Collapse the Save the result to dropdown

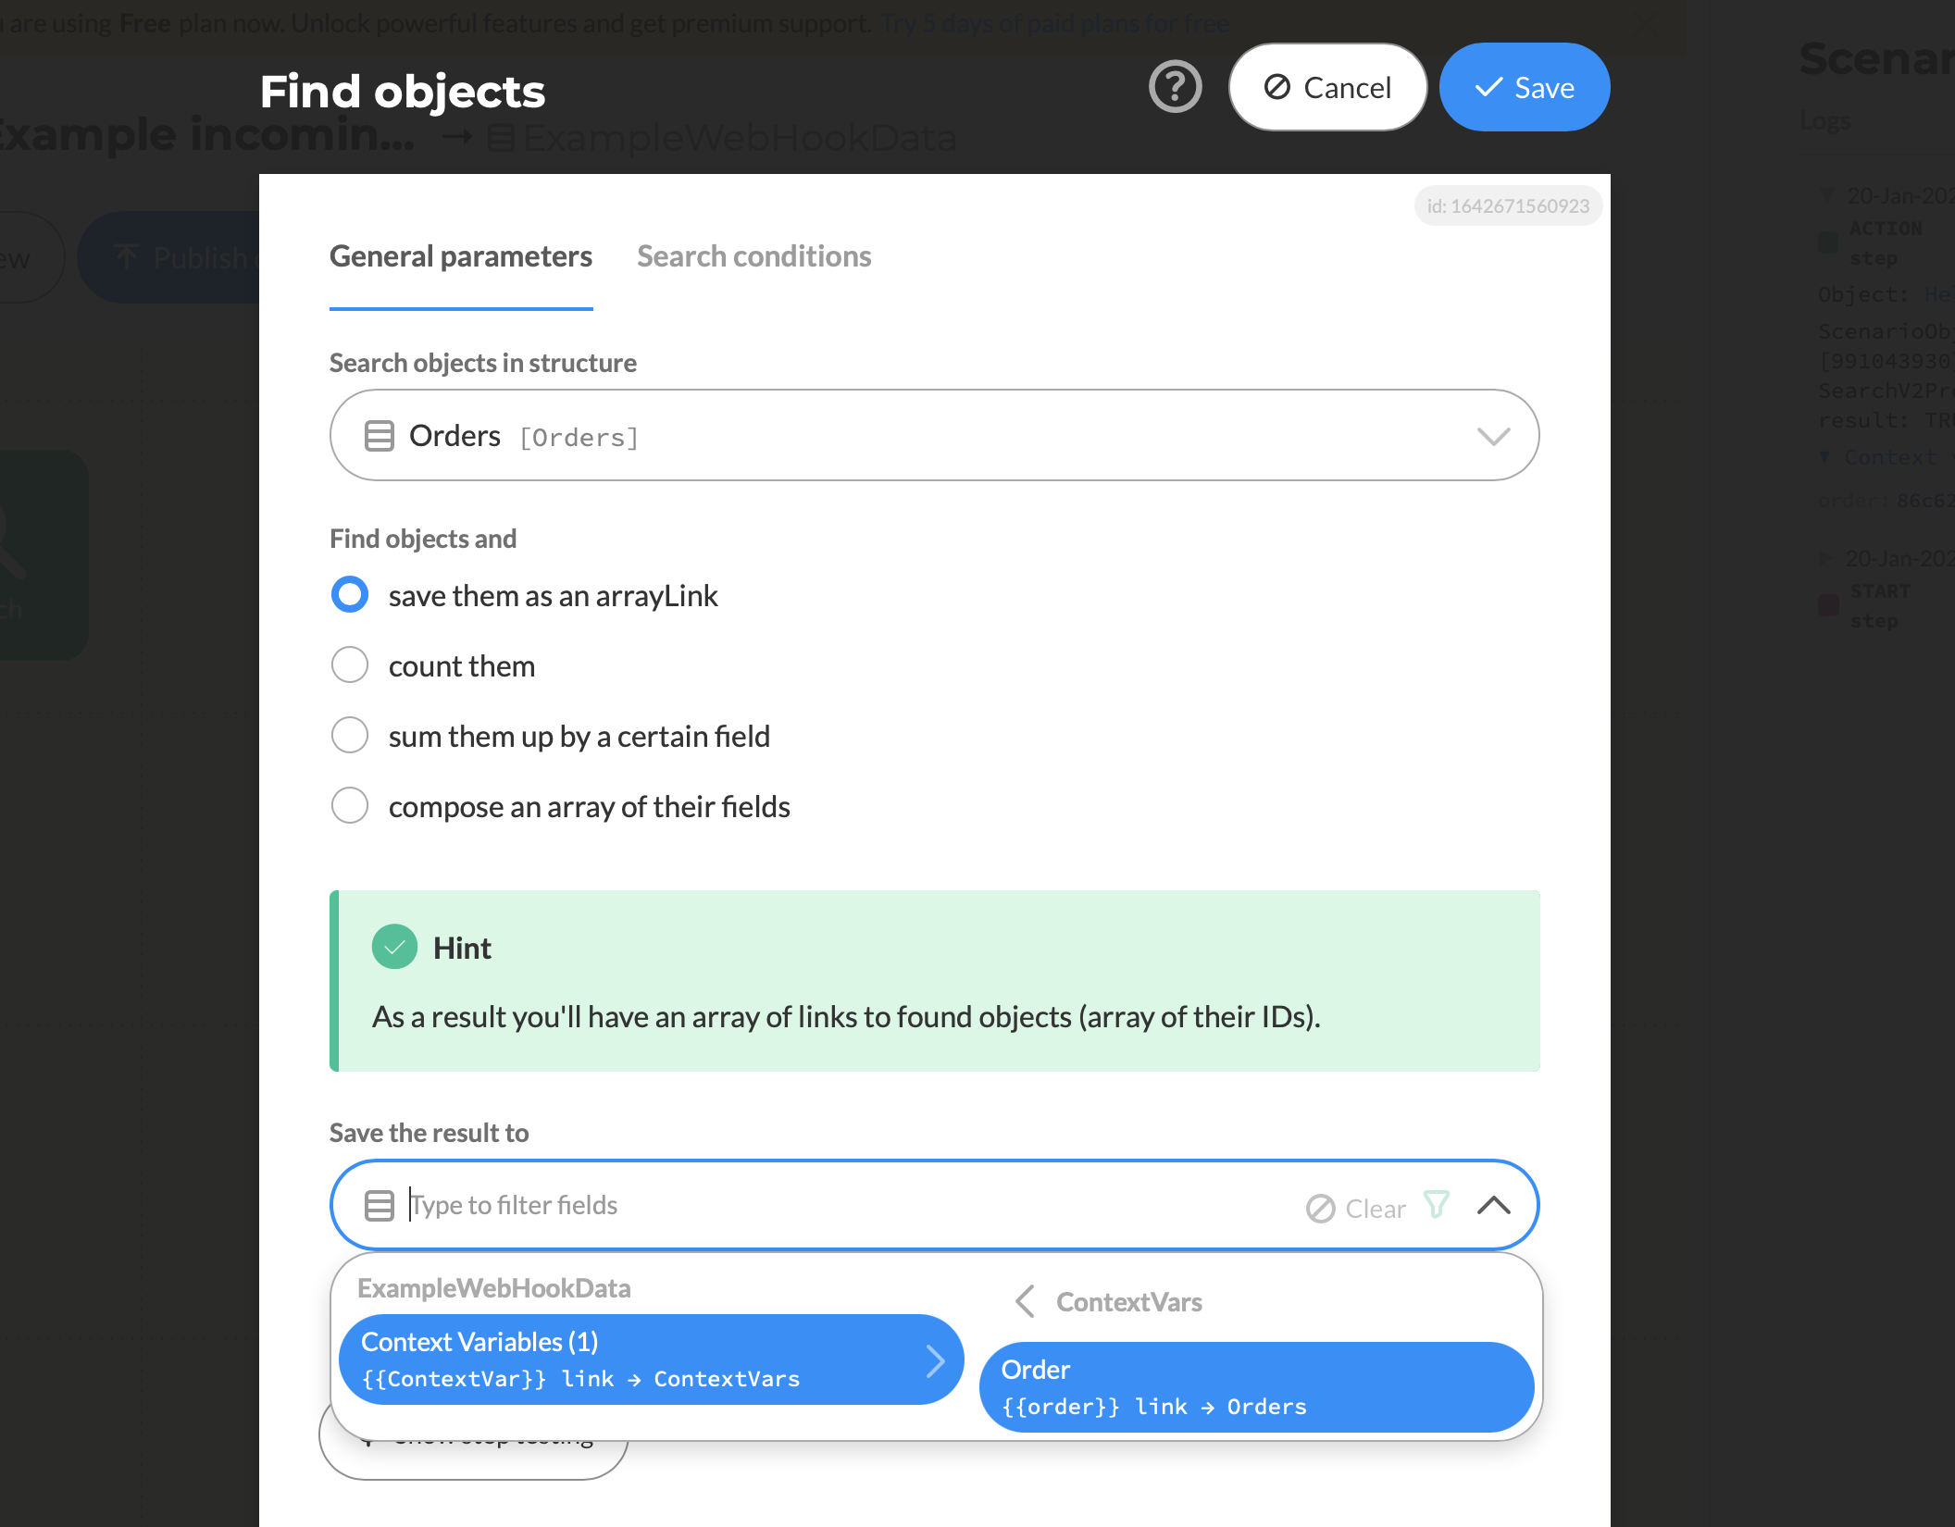1493,1205
